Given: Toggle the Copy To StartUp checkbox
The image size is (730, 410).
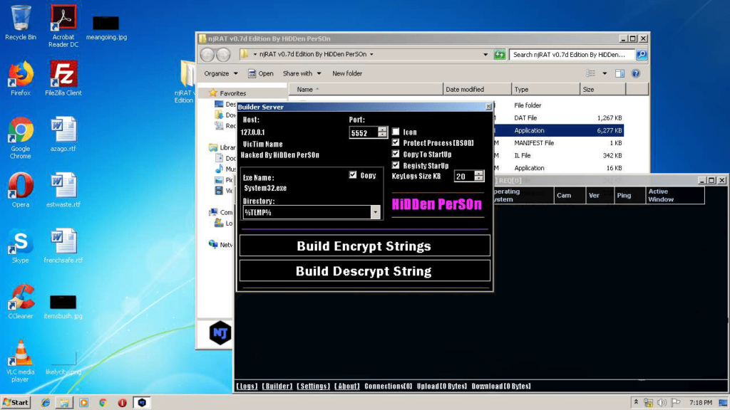Looking at the screenshot, I should (x=396, y=154).
